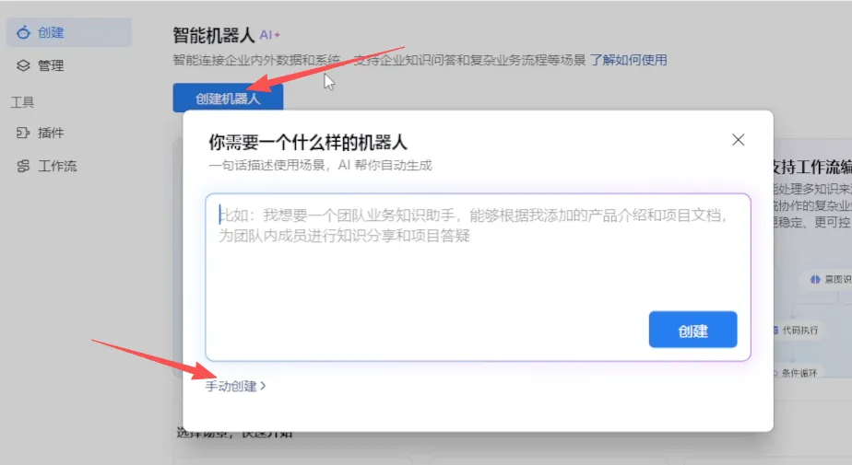The width and height of the screenshot is (852, 465).
Task: Click the 智能机器人 page heading
Action: click(x=214, y=35)
